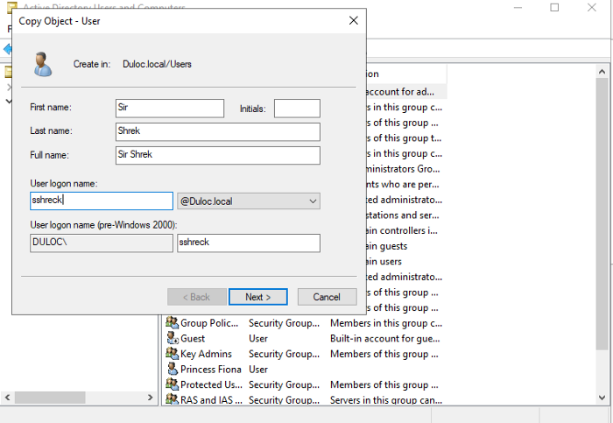Click the Cancel button in the dialog
This screenshot has width=613, height=423.
tap(327, 297)
